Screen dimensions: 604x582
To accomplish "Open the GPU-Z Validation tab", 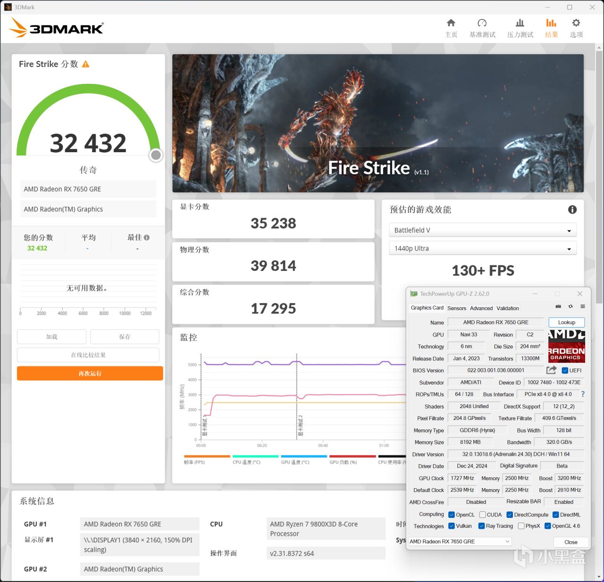I will [x=508, y=308].
